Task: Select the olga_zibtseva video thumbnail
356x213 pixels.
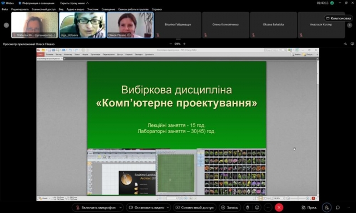Action: pyautogui.click(x=82, y=25)
